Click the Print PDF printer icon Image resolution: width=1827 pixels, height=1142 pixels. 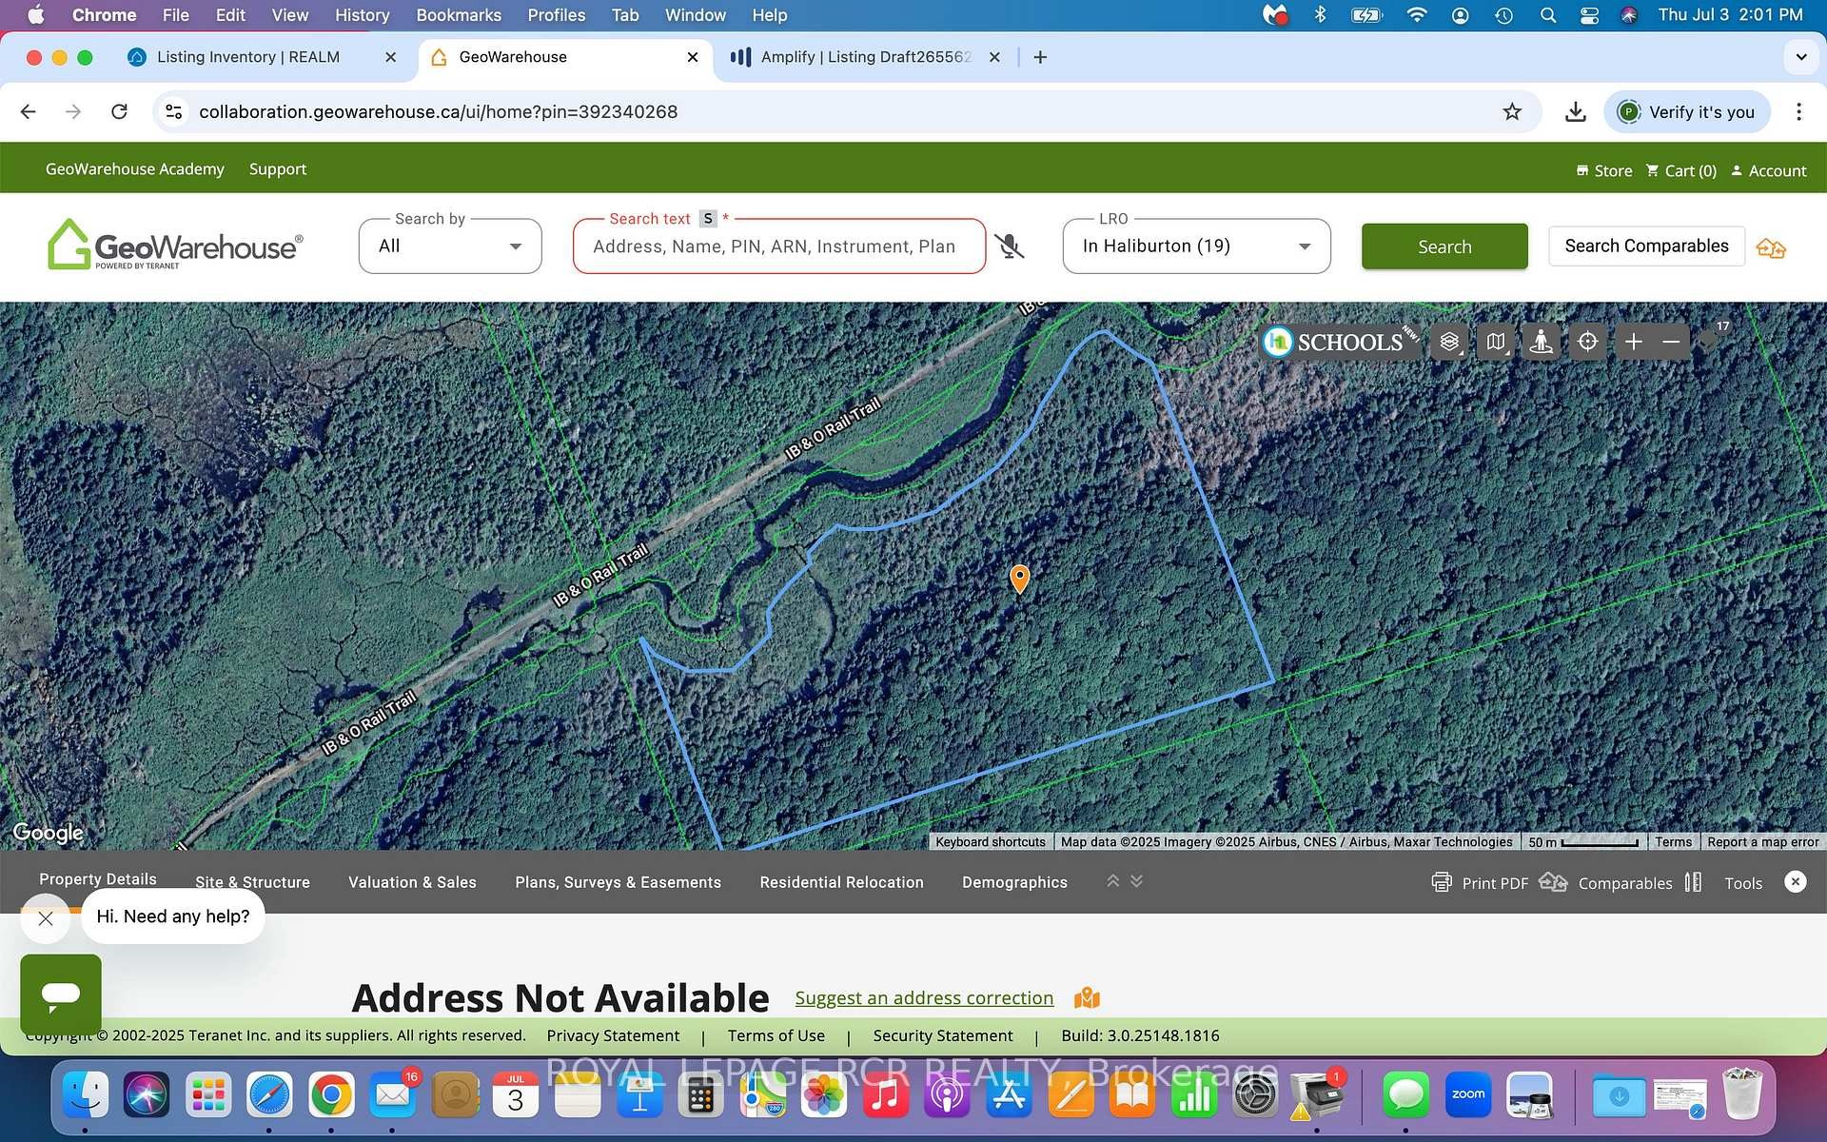[1441, 882]
